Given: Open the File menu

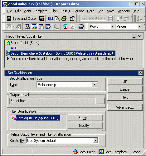Looking at the screenshot, I should pyautogui.click(x=9, y=11).
